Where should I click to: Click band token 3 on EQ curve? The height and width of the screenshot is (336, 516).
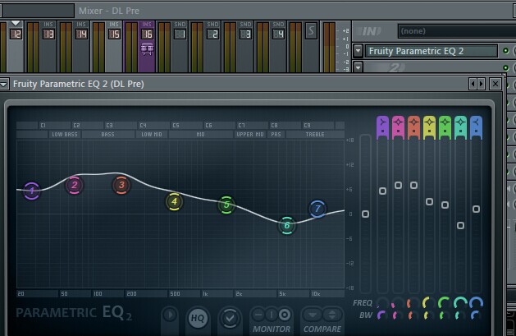[121, 185]
